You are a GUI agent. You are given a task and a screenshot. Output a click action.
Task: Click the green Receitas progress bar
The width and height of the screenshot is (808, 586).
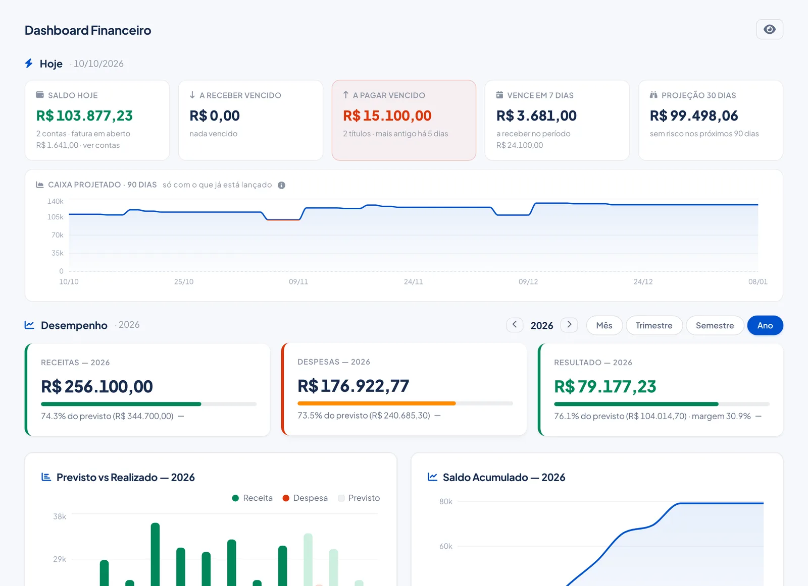pyautogui.click(x=121, y=404)
